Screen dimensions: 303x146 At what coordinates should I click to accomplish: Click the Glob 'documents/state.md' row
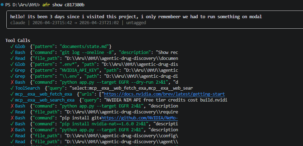pyautogui.click(x=61, y=47)
